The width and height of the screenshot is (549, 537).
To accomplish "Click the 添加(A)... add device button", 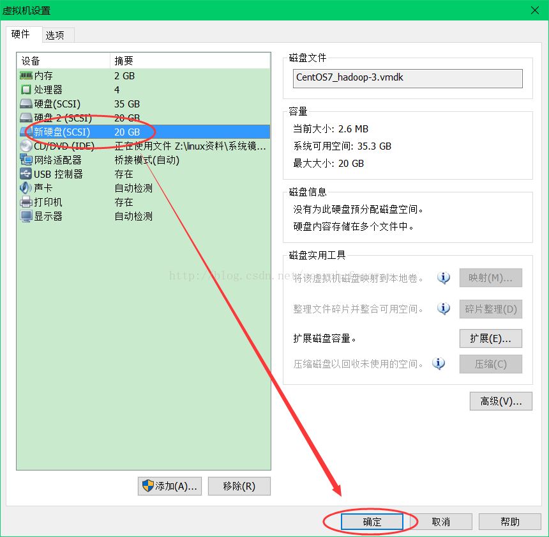I will coord(170,486).
